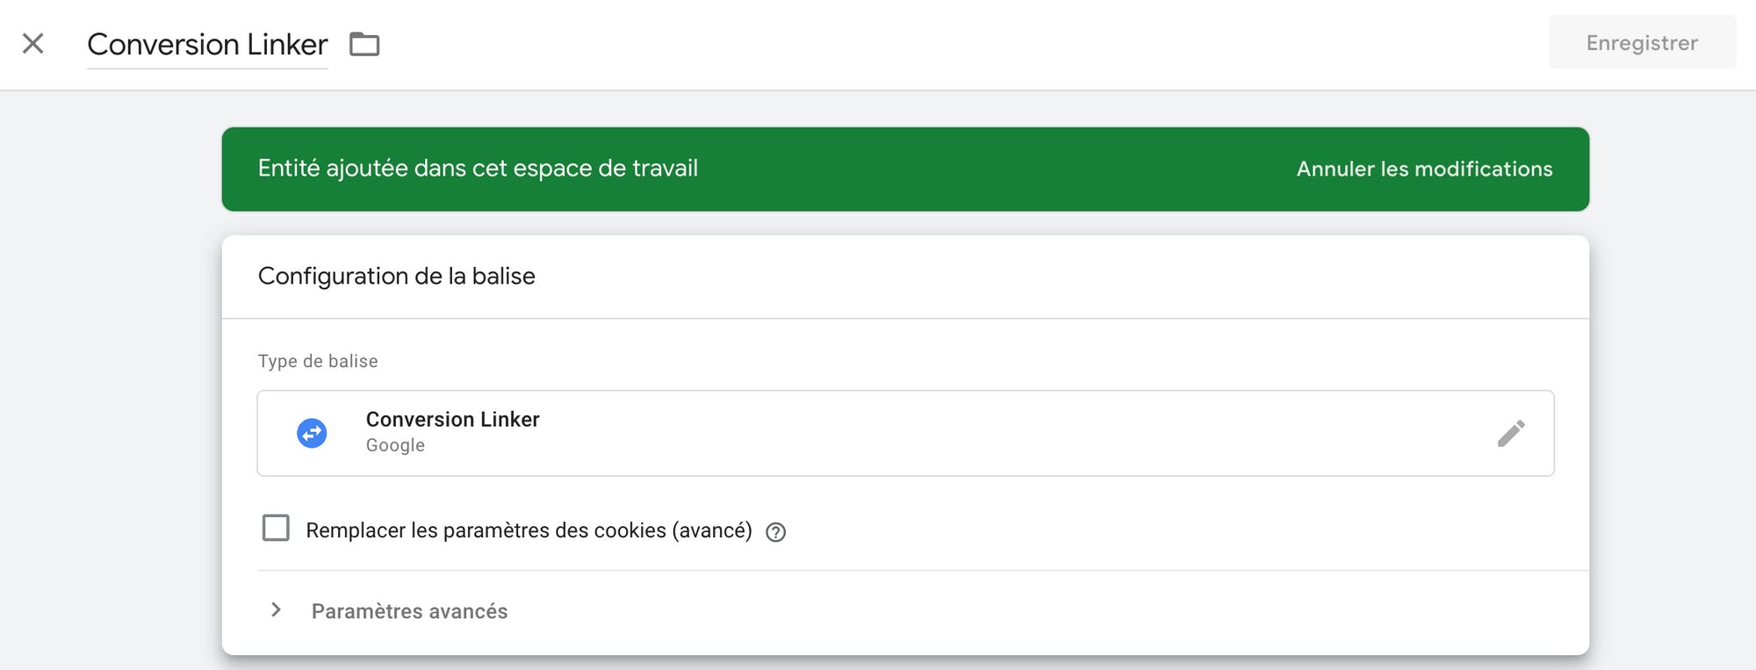The height and width of the screenshot is (670, 1756).
Task: Select the Conversion Linker tag type card
Action: pos(905,433)
